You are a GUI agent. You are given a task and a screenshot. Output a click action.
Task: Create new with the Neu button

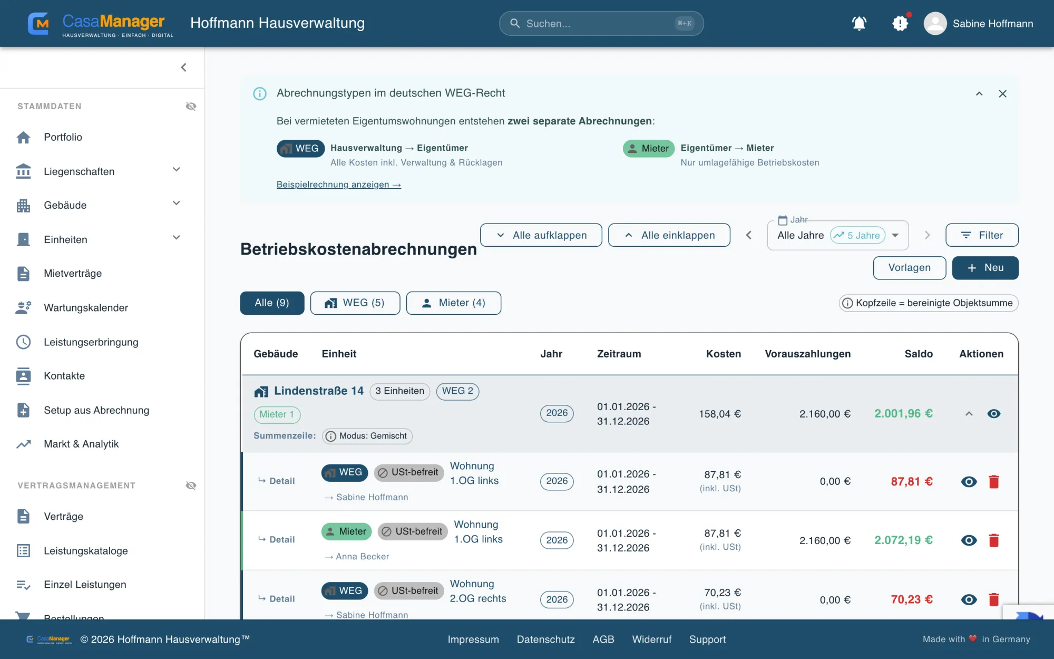(x=985, y=268)
